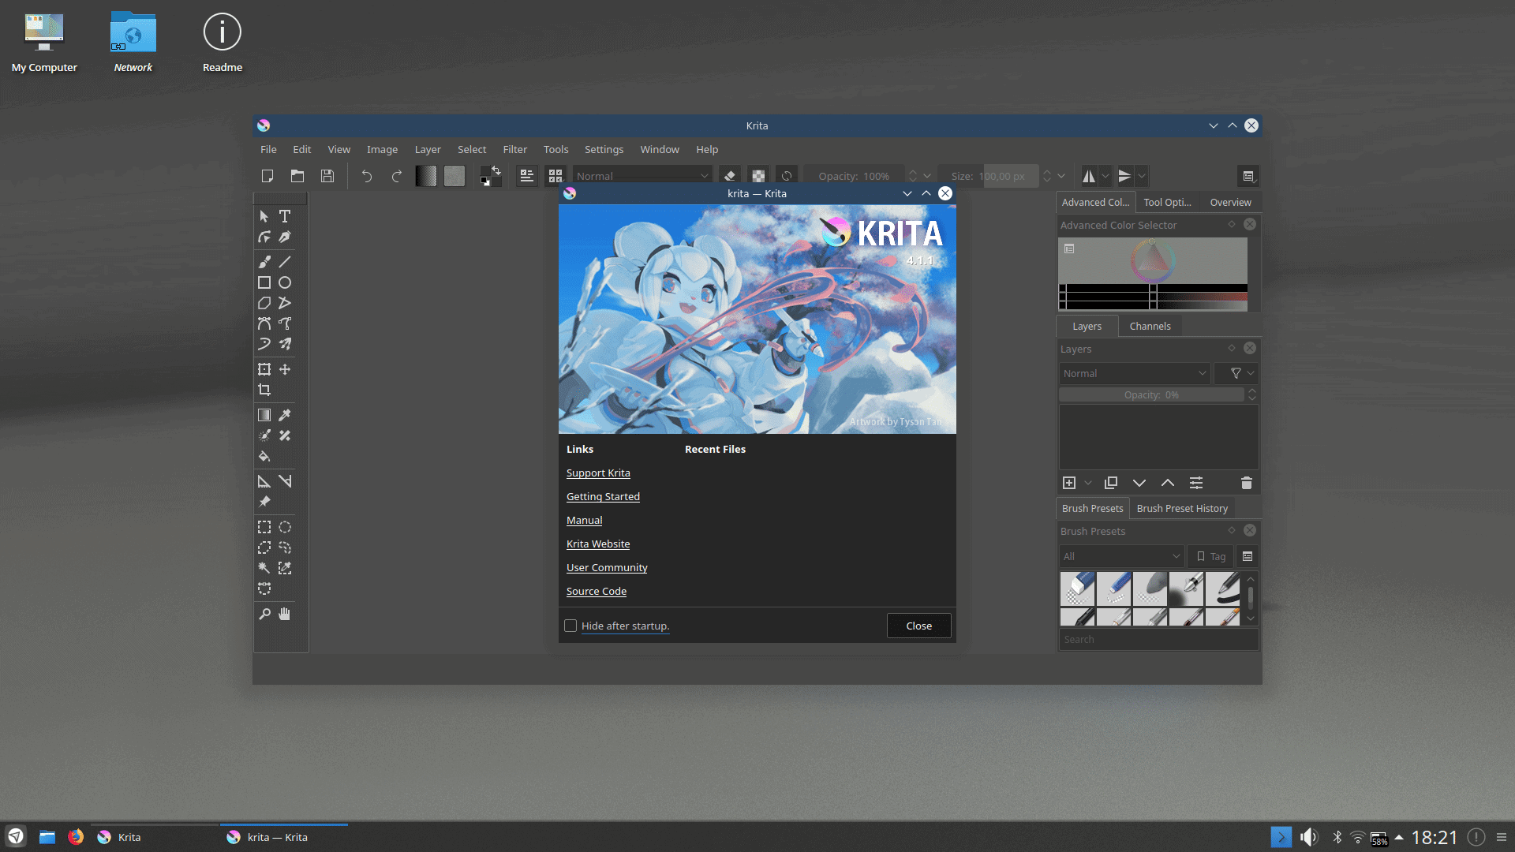Toggle the eraser mode button

(x=730, y=176)
